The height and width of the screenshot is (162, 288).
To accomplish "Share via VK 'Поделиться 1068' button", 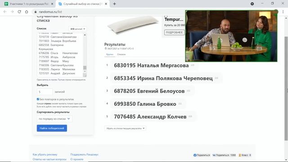I will [224, 155].
